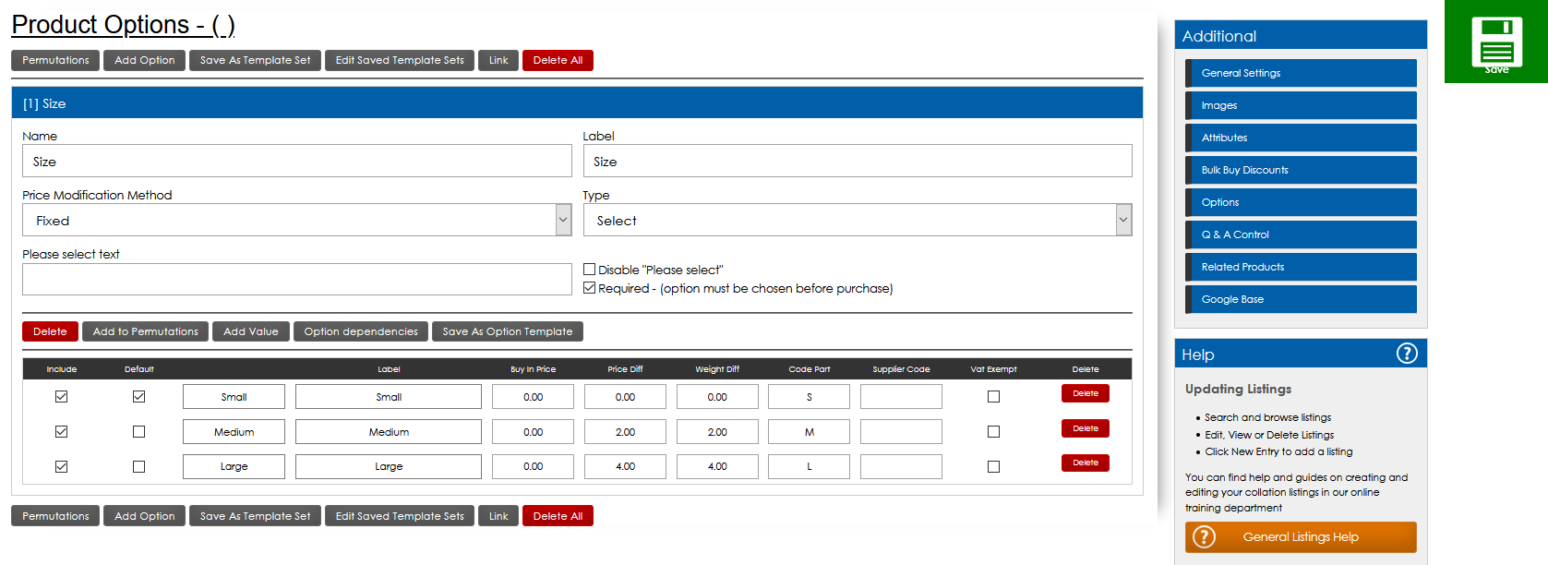1548x565 pixels.
Task: Toggle Vat Exempt for the Large row
Action: pos(993,466)
